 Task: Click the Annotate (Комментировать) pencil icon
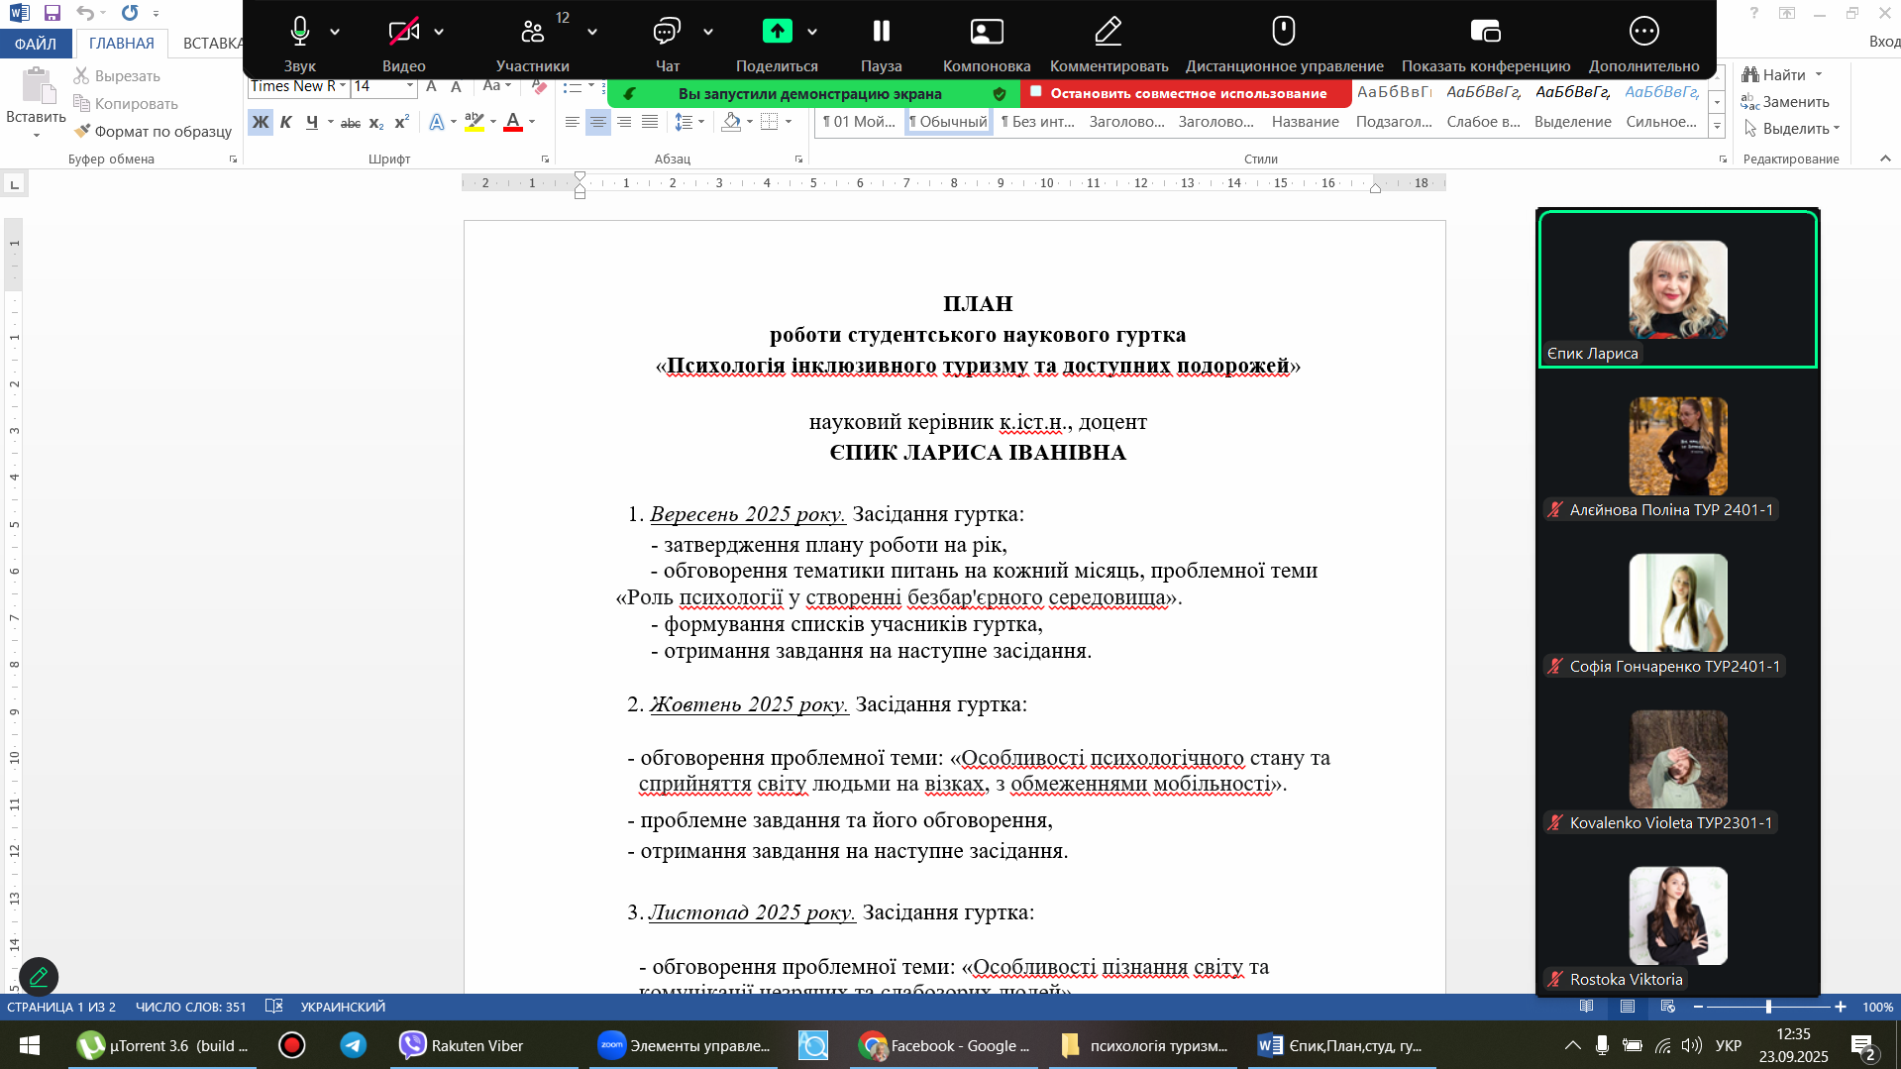click(1108, 32)
